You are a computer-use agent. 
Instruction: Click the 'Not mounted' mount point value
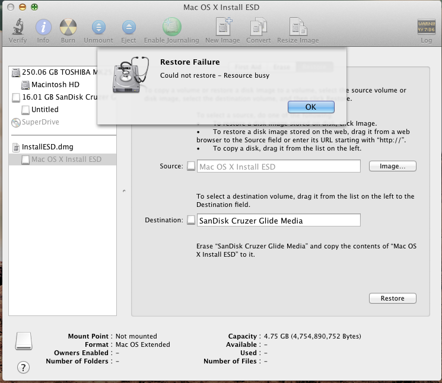[x=136, y=336]
